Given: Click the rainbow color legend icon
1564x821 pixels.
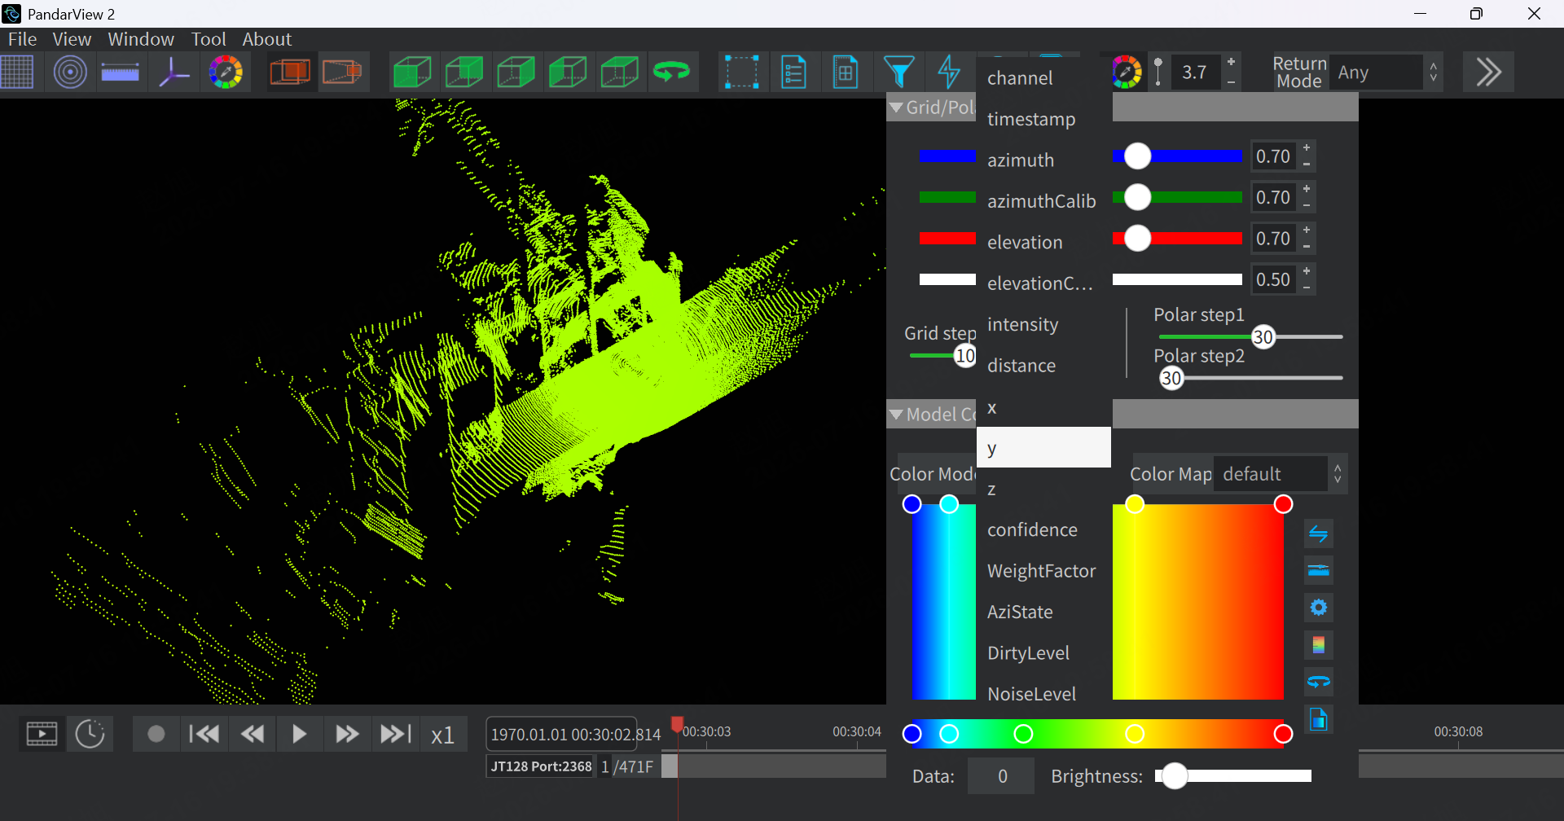Looking at the screenshot, I should 1318,645.
